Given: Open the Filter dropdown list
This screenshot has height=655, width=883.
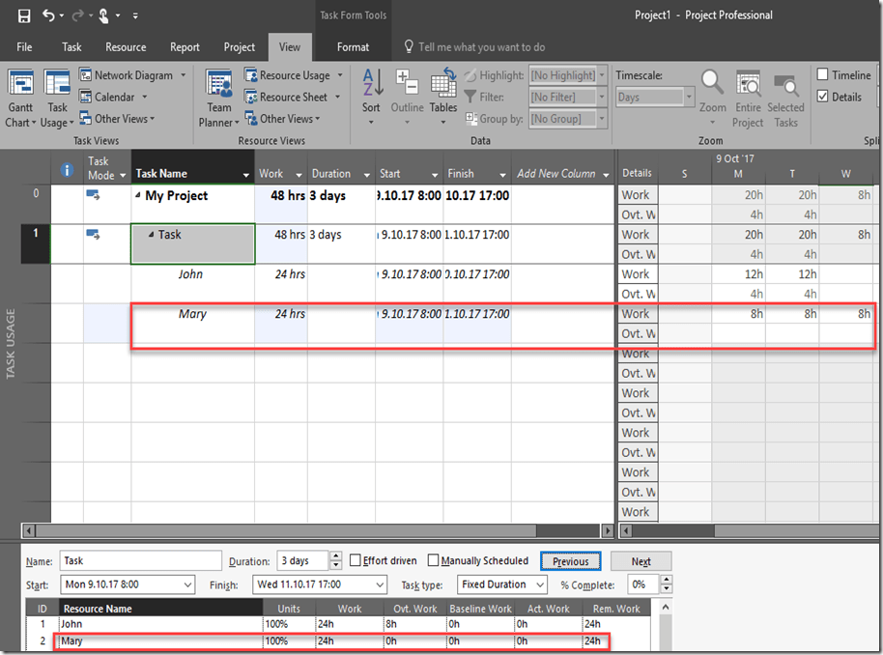Looking at the screenshot, I should pos(602,97).
